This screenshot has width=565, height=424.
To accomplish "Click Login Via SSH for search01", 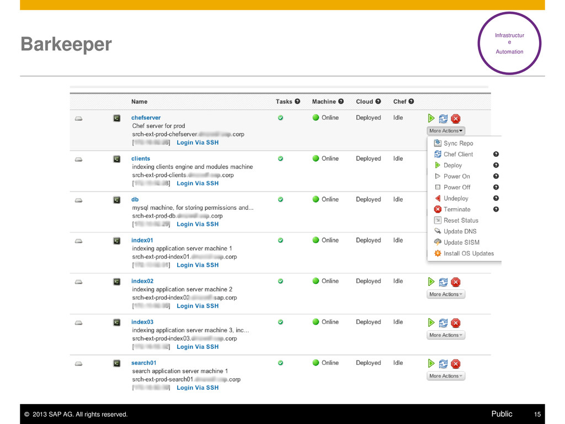I will 198,388.
